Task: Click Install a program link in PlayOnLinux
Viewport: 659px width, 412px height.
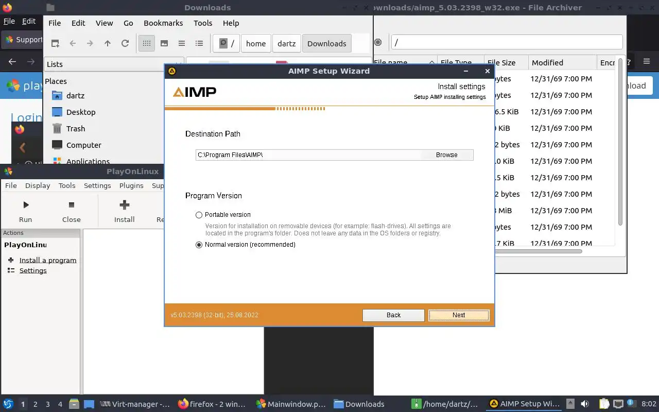Action: [48, 260]
